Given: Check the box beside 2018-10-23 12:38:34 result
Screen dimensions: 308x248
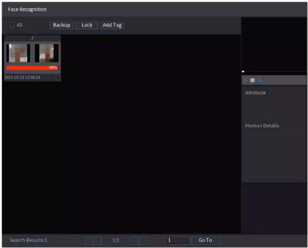Looking at the screenshot, I should coord(58,78).
